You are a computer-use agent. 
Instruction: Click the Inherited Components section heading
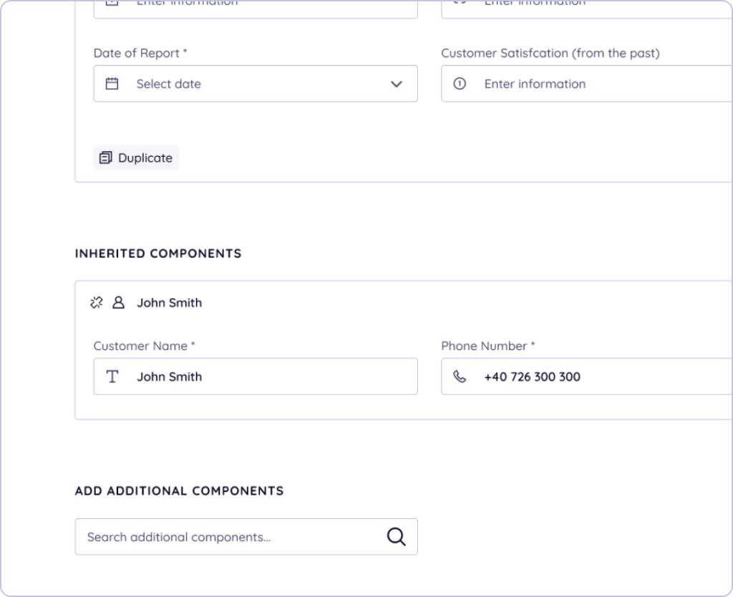click(x=158, y=253)
